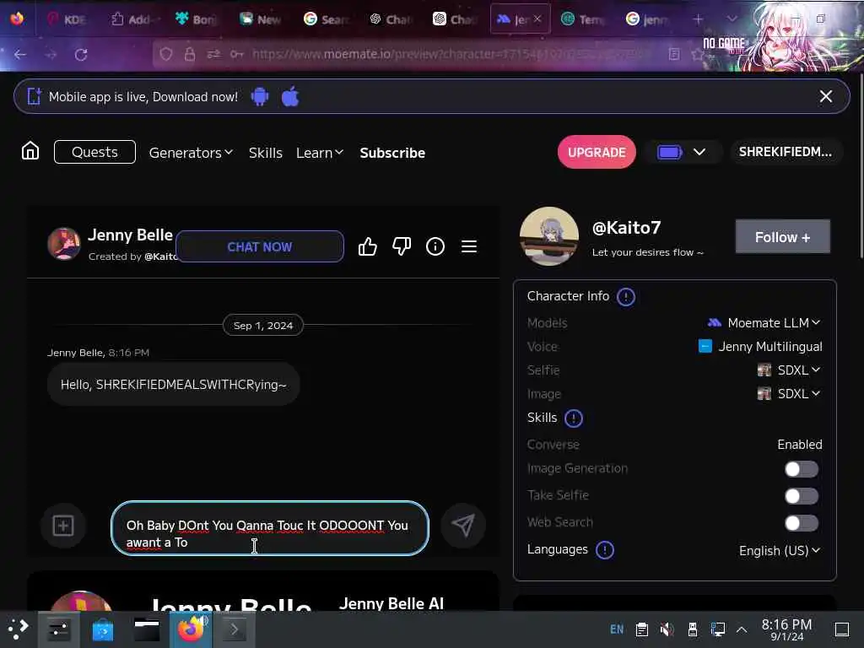Dislike Jenny Belle with thumbs down

click(x=402, y=246)
